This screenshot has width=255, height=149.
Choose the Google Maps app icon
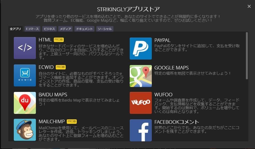141,76
